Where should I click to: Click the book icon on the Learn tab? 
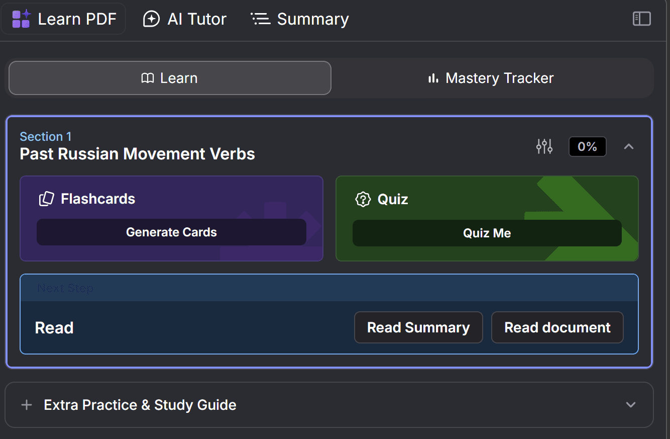tap(147, 78)
